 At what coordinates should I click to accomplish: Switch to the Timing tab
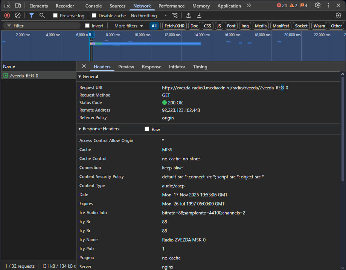tap(200, 67)
